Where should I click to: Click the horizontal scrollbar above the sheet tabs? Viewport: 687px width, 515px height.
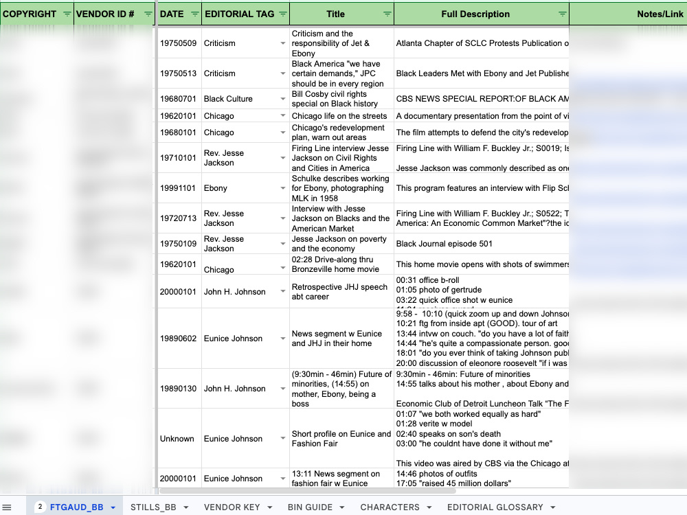tap(306, 491)
